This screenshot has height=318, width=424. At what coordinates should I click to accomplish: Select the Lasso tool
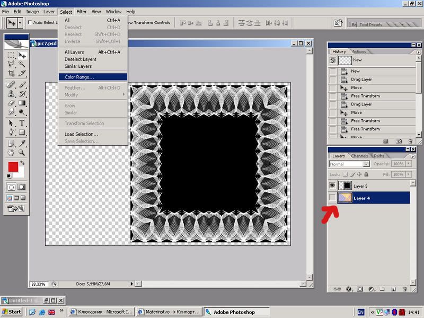point(11,64)
